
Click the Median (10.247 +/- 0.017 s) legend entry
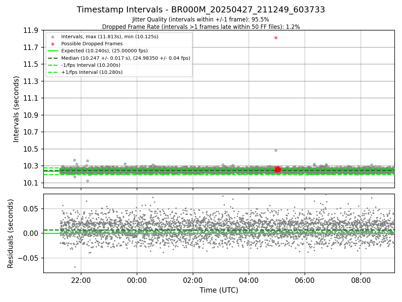119,58
